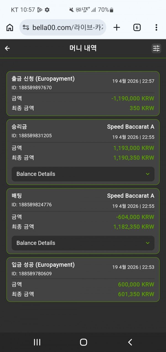
Task: Tap Speed Baccarat A on 승리금 entry
Action: tap(131, 127)
